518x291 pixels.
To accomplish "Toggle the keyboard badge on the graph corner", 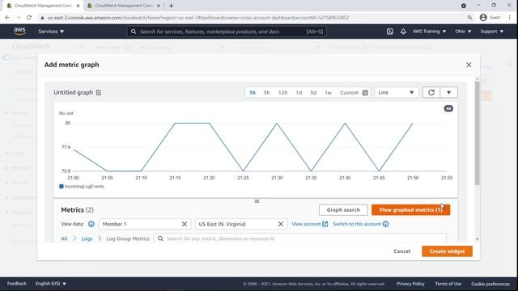I will pos(448,108).
